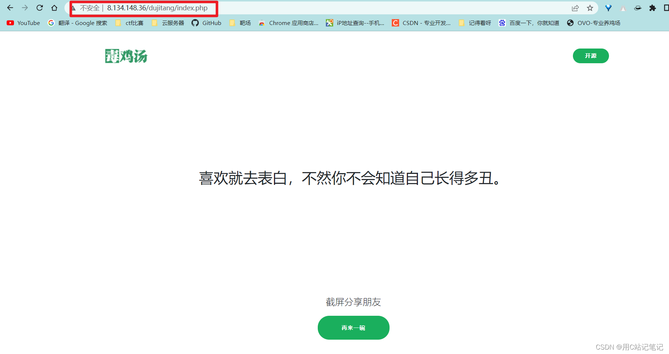The height and width of the screenshot is (354, 669).
Task: Open the 云服务器 bookmark folder
Action: pyautogui.click(x=168, y=23)
